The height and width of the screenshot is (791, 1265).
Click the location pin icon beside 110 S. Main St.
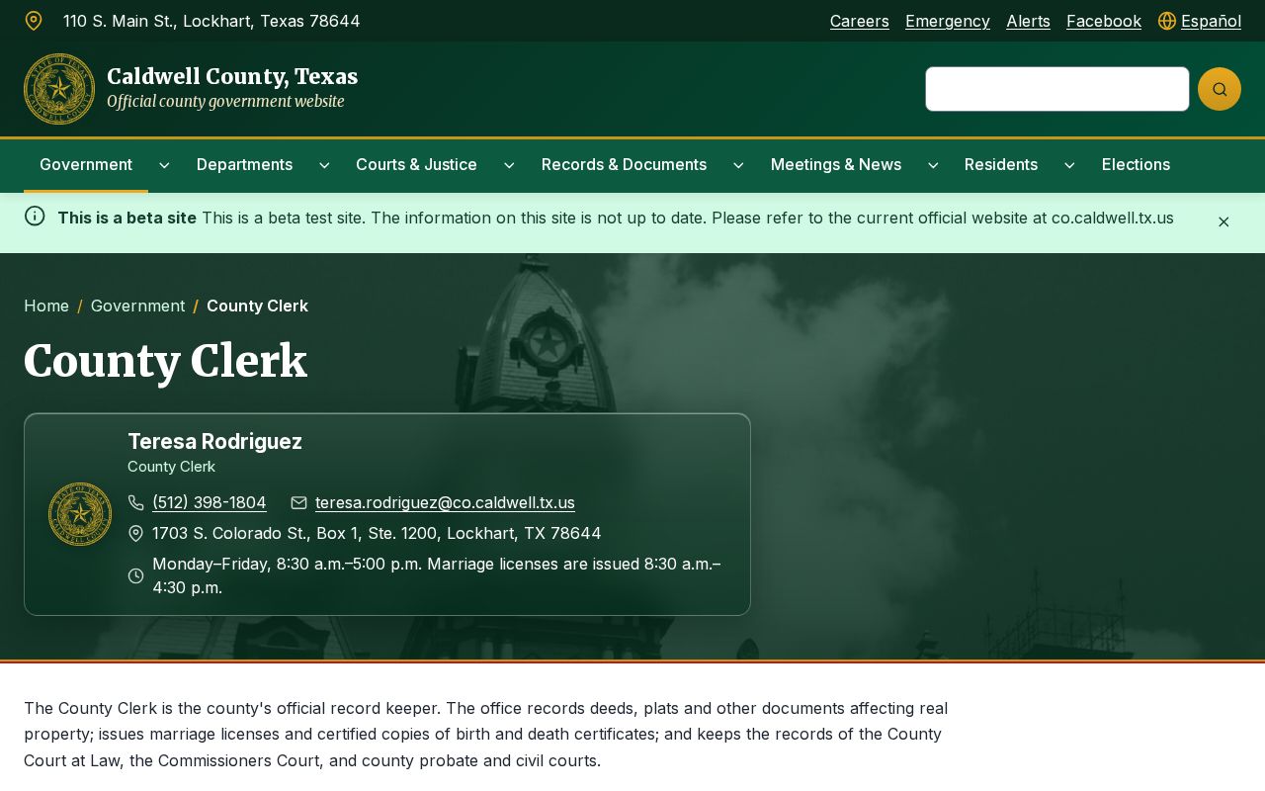[34, 21]
